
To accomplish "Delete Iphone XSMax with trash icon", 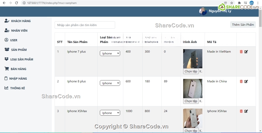I will click(241, 111).
